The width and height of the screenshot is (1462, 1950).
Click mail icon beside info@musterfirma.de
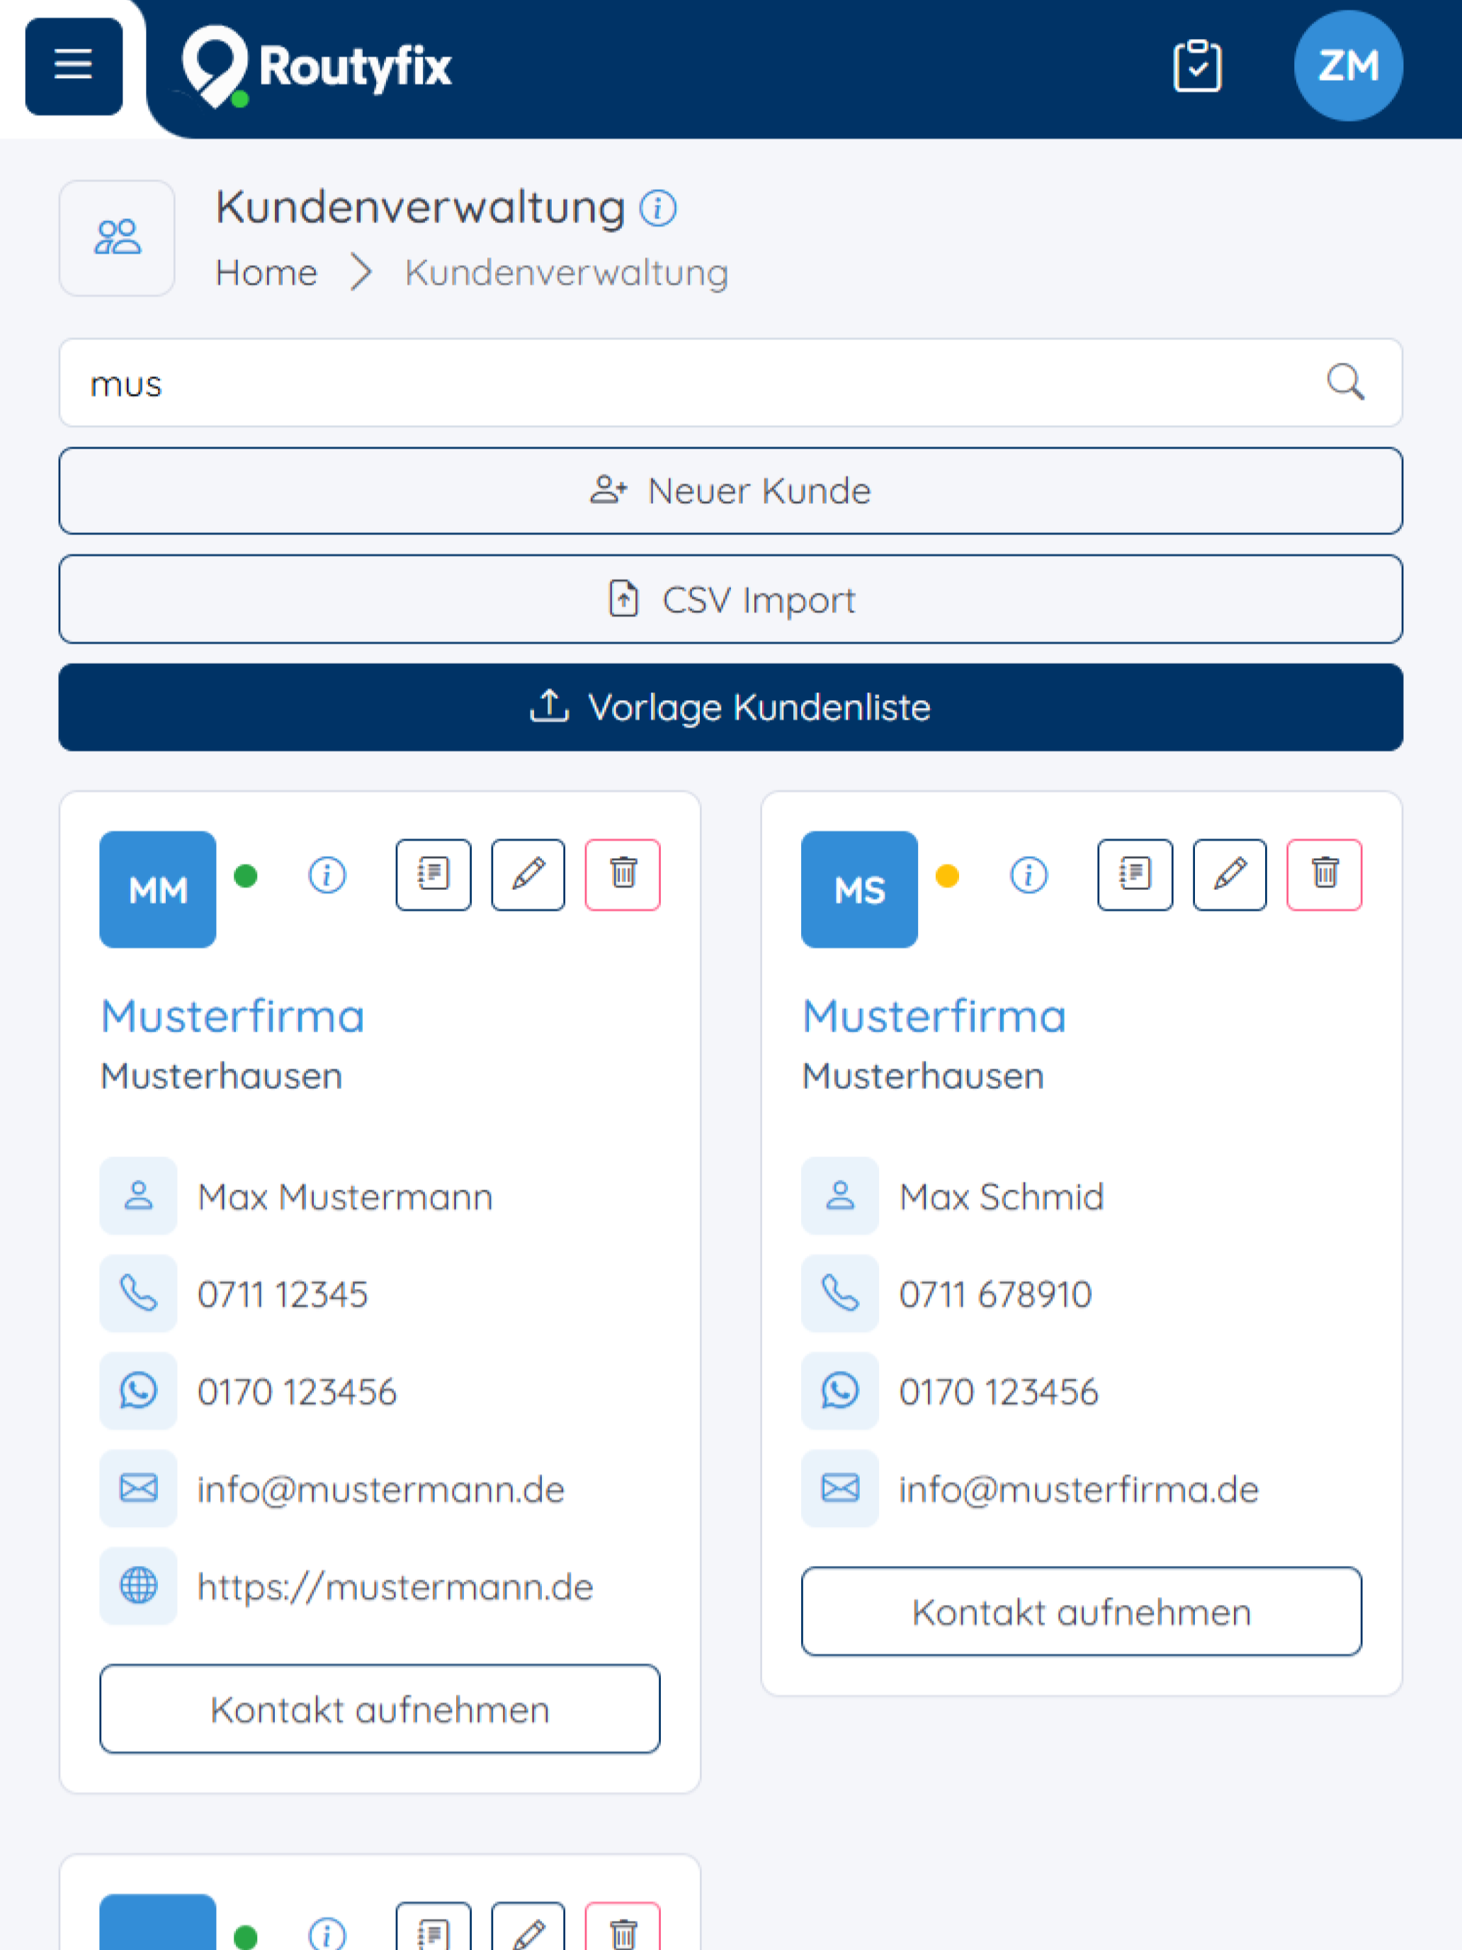click(x=840, y=1488)
